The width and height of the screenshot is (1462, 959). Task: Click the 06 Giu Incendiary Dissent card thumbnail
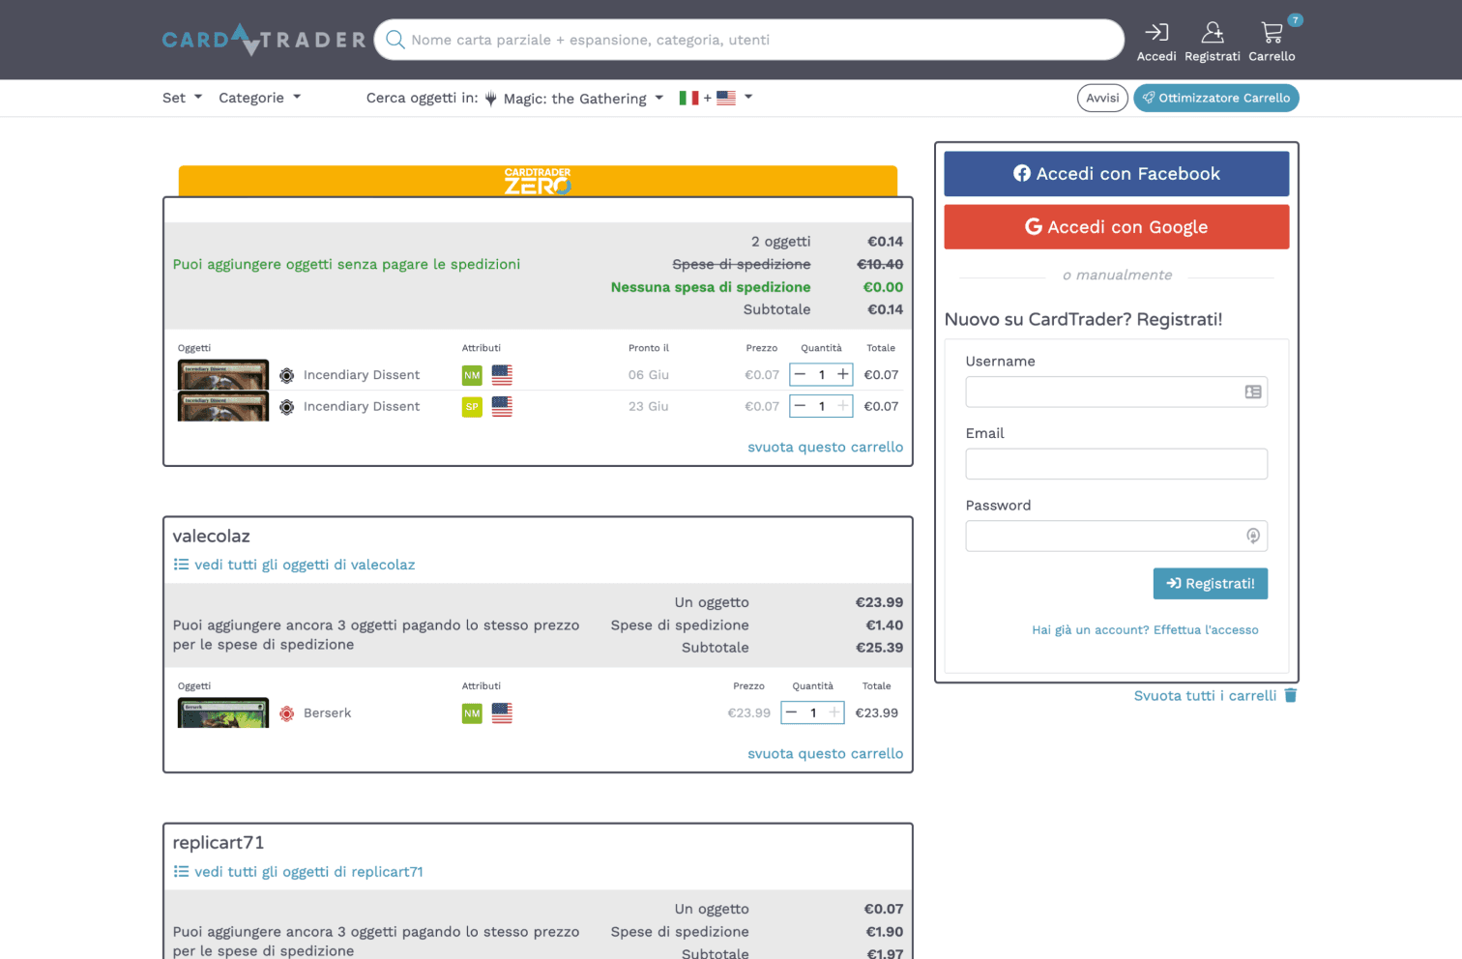(223, 375)
